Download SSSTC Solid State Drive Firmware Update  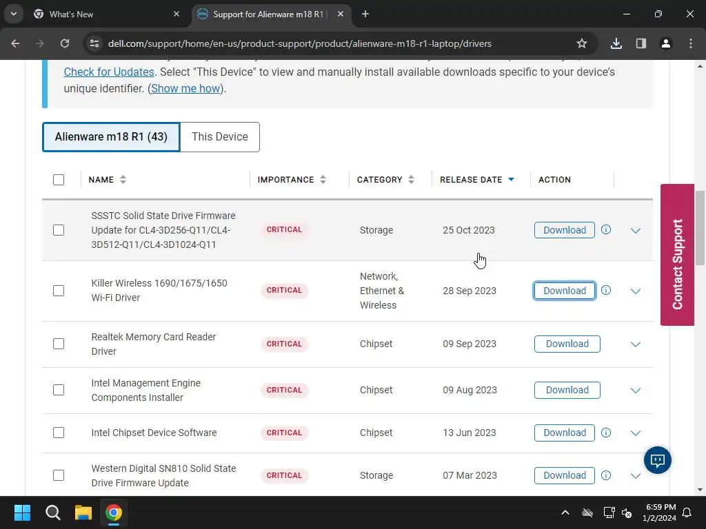(565, 230)
